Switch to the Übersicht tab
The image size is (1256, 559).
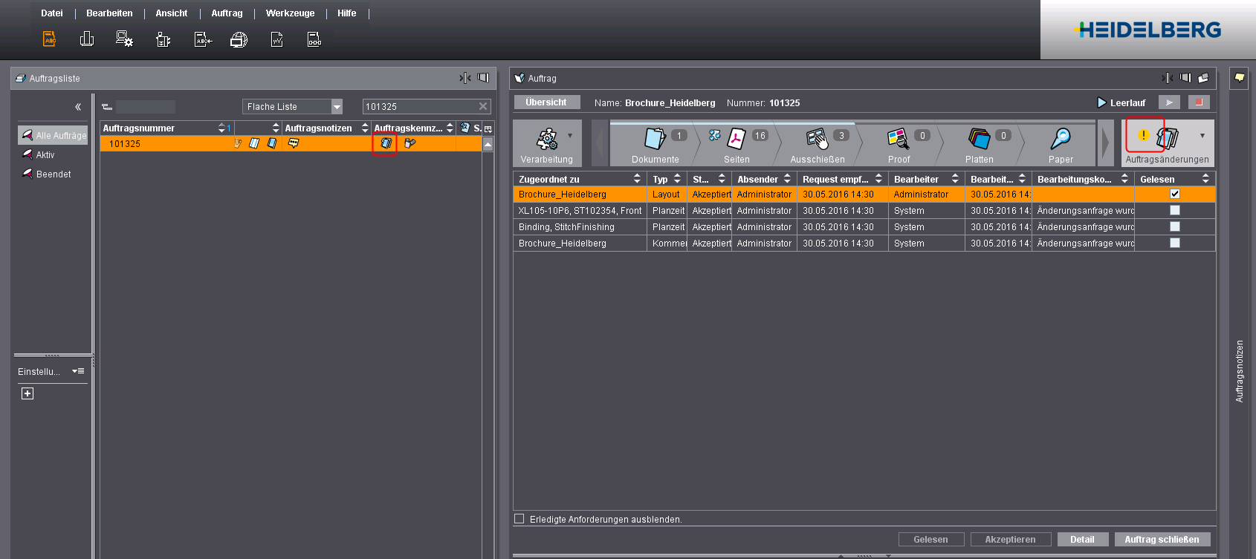pos(546,102)
